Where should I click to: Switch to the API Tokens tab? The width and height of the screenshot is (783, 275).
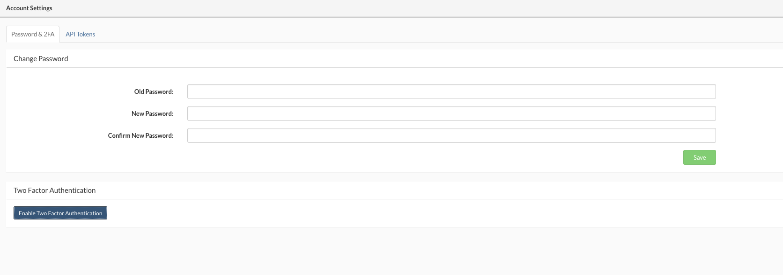pyautogui.click(x=80, y=34)
